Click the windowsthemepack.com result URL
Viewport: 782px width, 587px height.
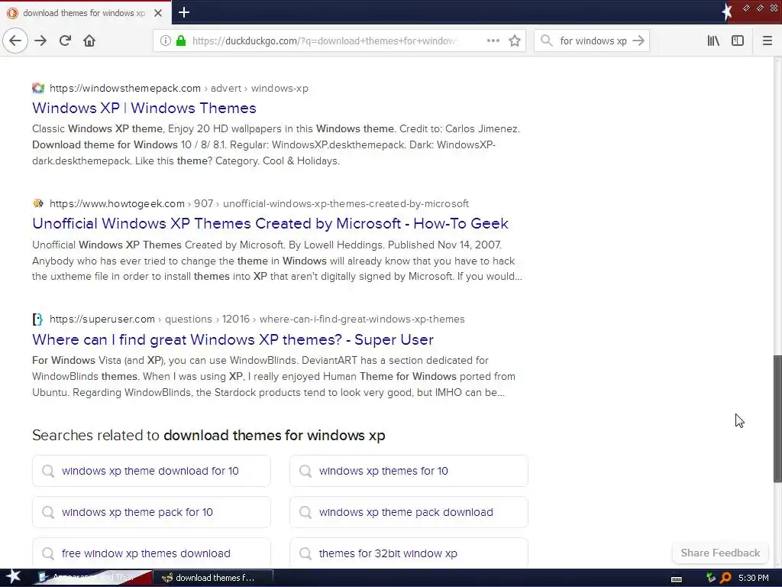(179, 89)
